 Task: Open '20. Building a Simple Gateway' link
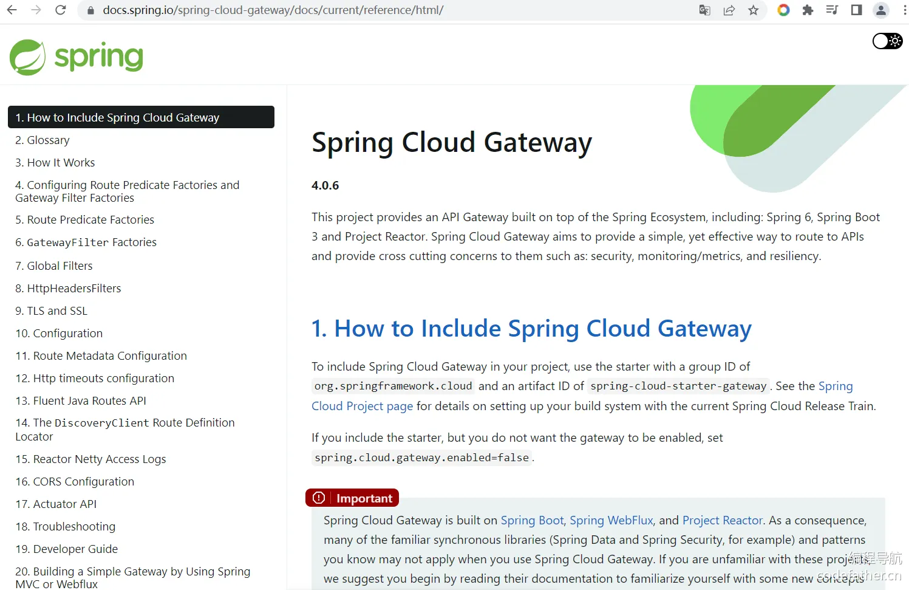click(133, 578)
